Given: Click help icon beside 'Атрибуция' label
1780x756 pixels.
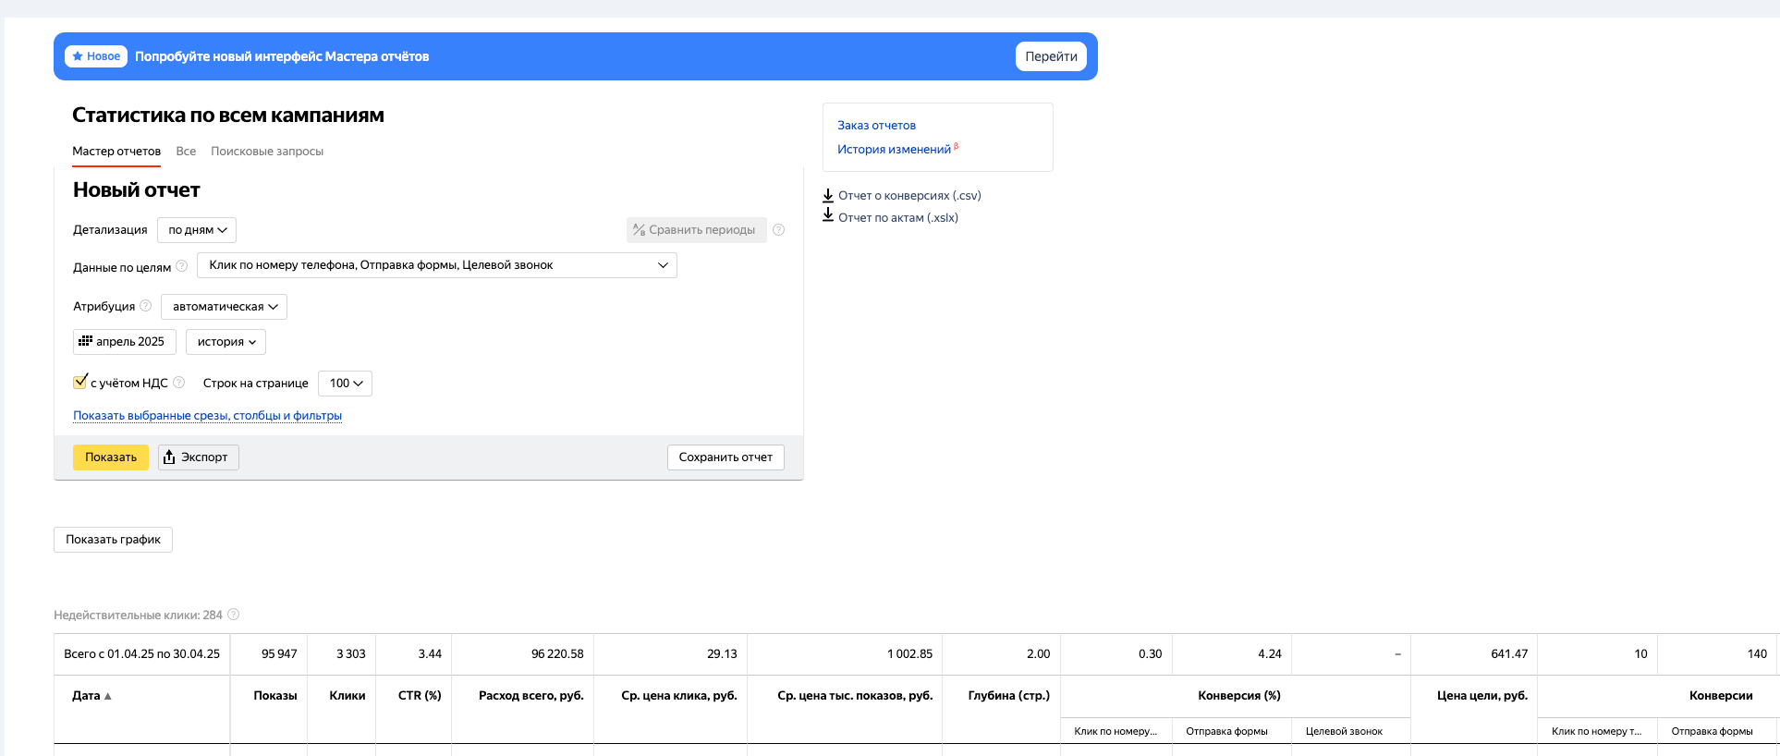Looking at the screenshot, I should (146, 306).
